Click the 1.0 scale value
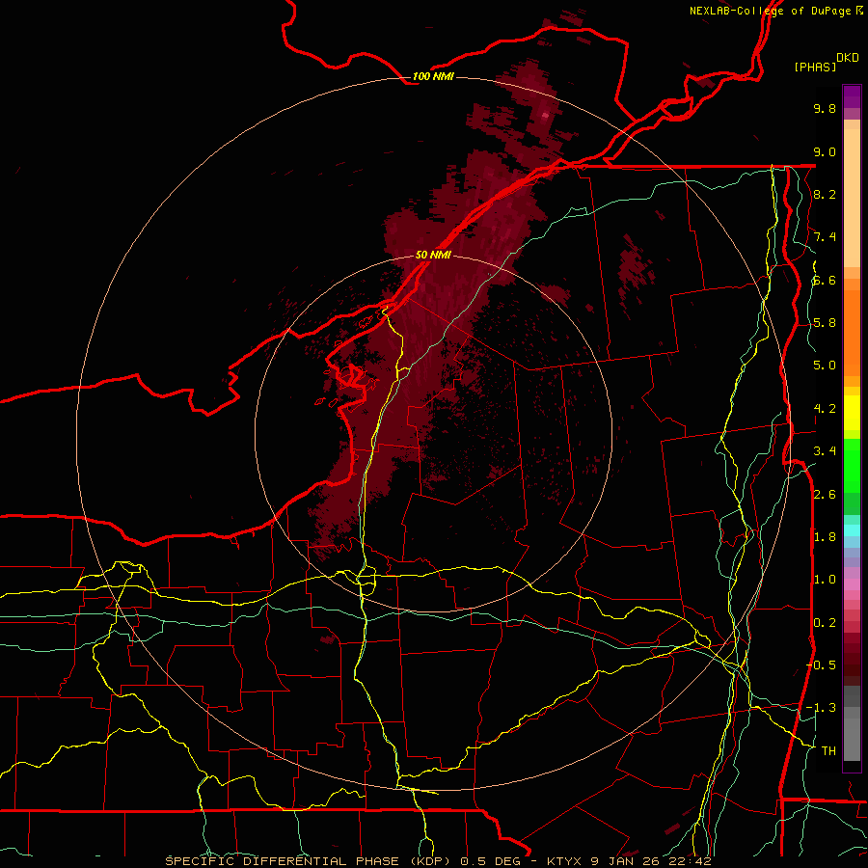The height and width of the screenshot is (868, 868). pos(825,580)
